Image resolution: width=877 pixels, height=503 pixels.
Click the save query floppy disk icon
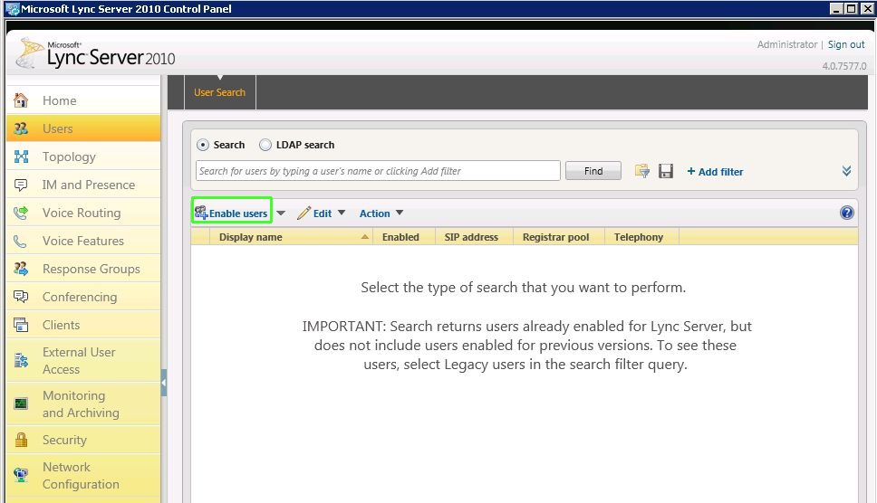[x=666, y=171]
